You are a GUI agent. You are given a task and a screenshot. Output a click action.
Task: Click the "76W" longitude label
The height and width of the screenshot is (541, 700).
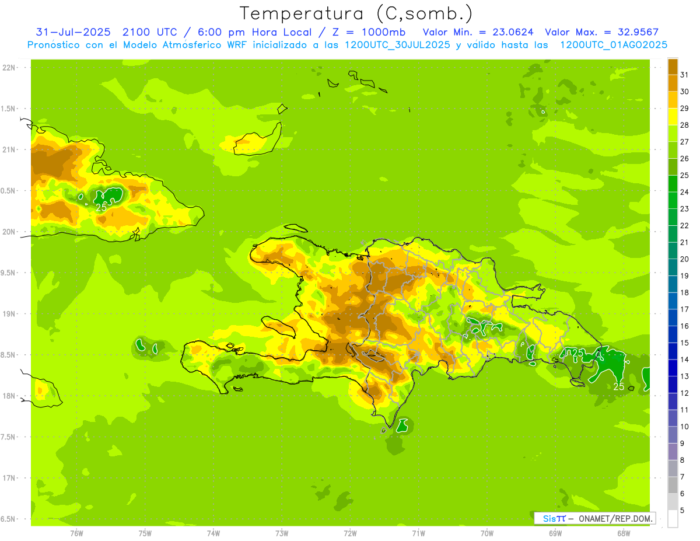click(76, 533)
